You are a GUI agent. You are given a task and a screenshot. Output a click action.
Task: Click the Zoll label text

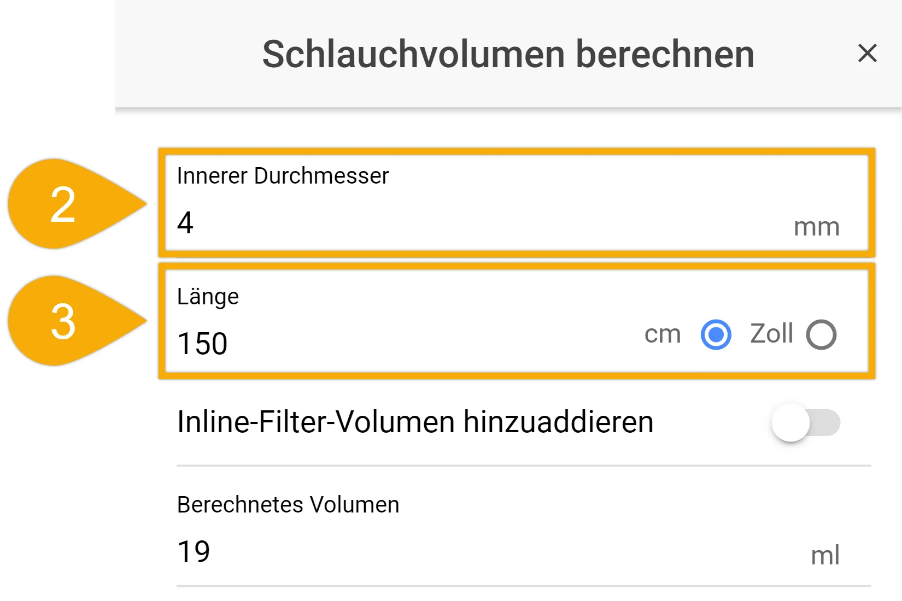point(771,334)
